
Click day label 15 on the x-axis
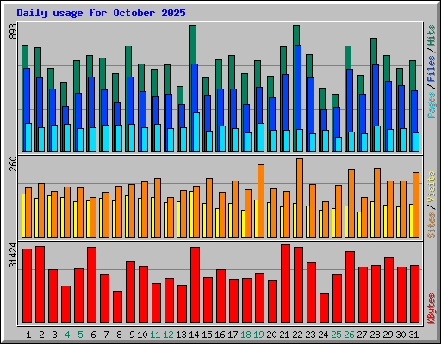coord(207,335)
